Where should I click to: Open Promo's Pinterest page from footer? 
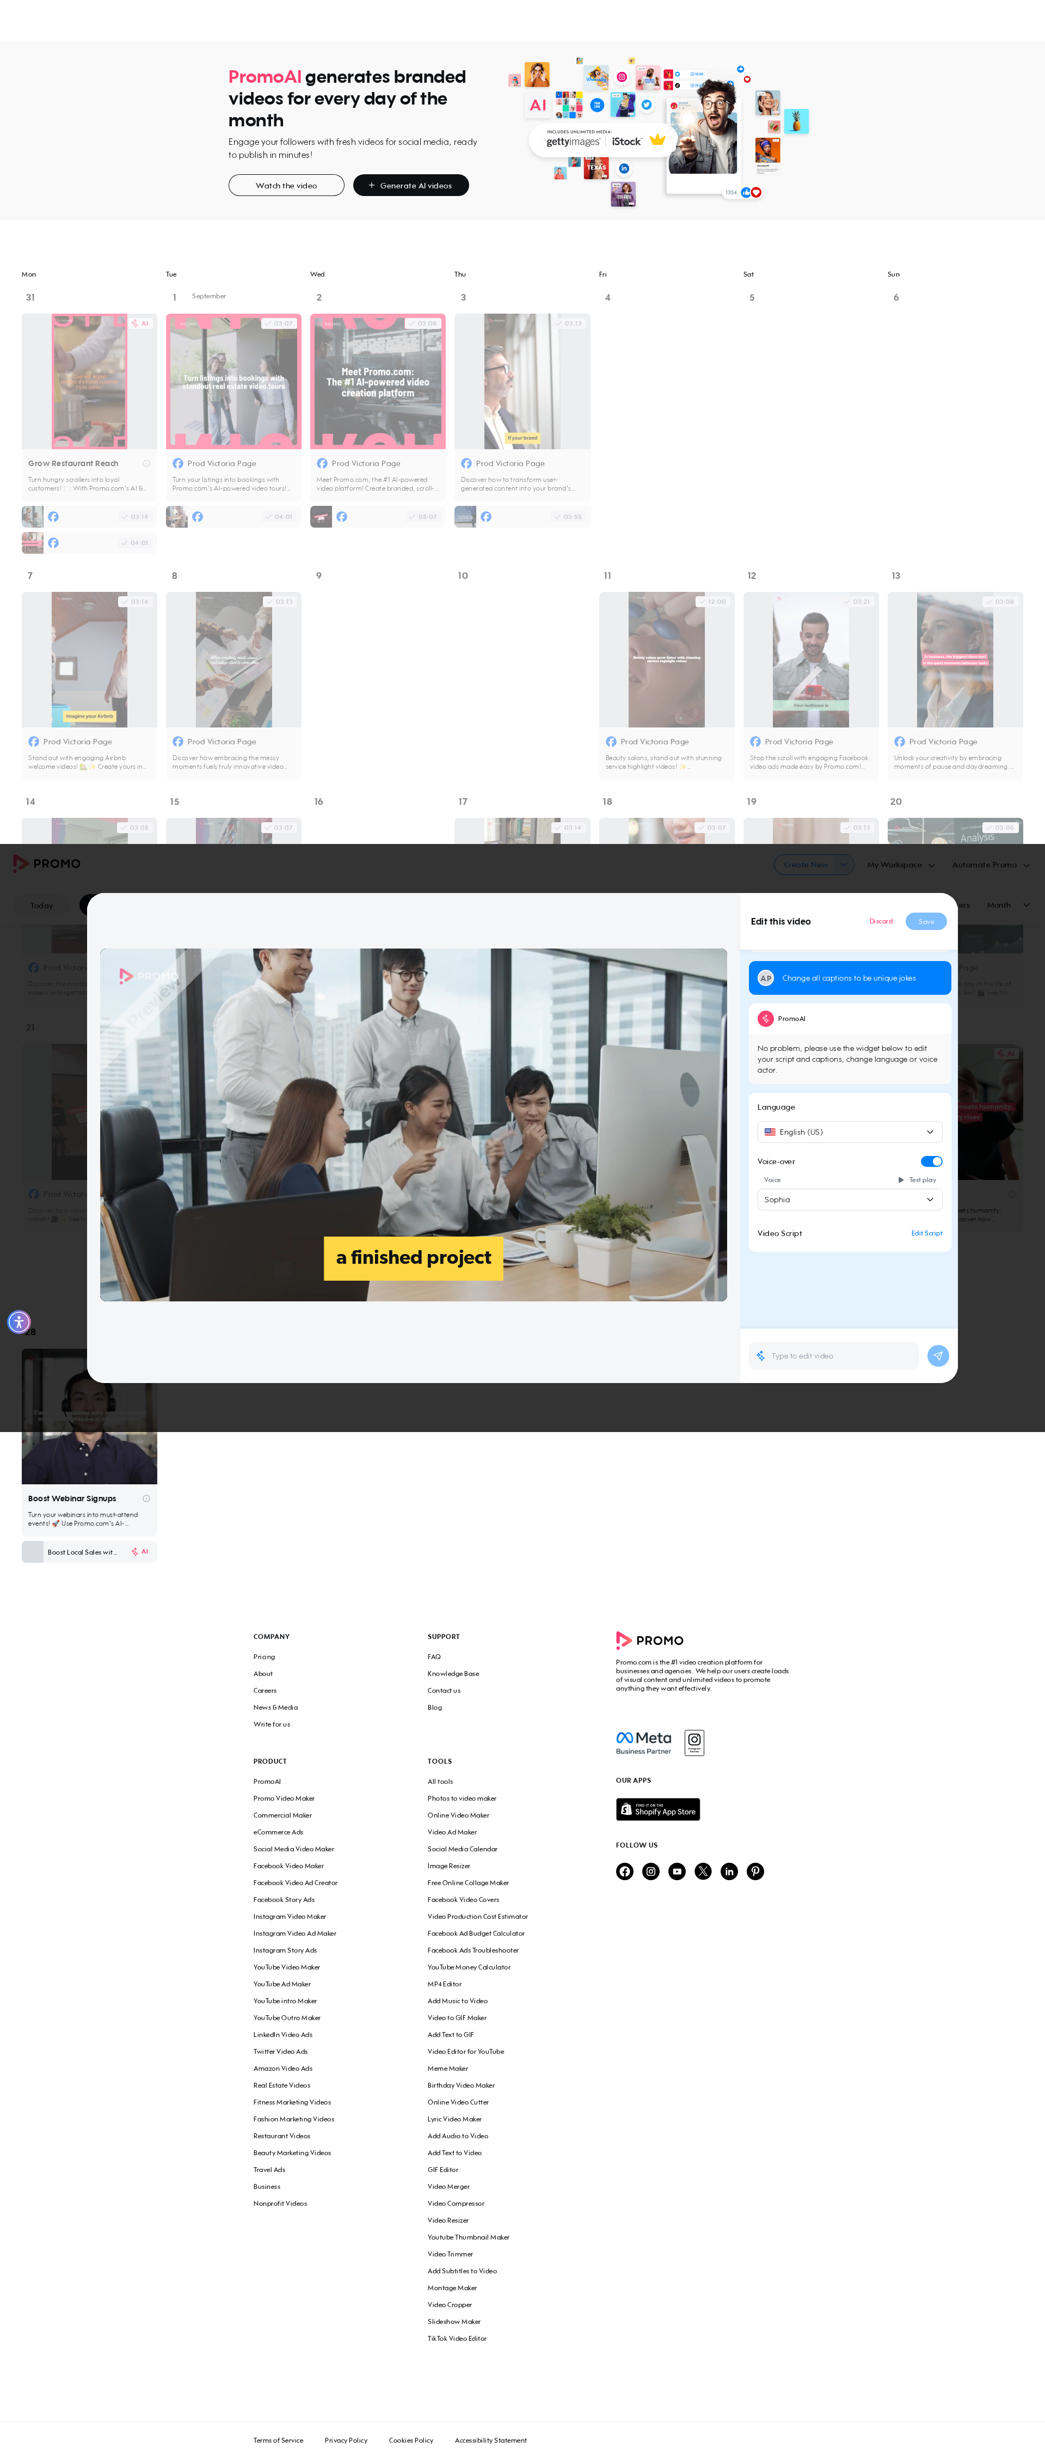(x=756, y=1871)
